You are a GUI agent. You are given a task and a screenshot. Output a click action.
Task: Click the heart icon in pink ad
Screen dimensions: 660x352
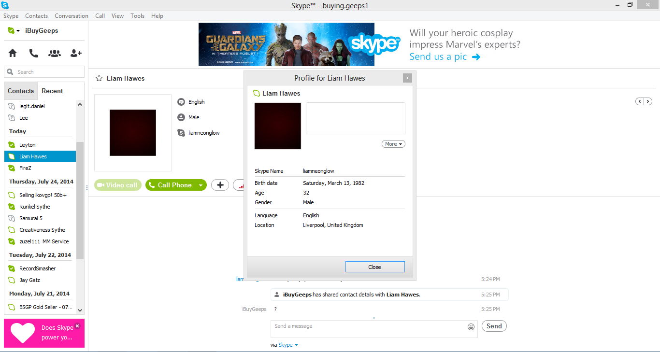[23, 333]
